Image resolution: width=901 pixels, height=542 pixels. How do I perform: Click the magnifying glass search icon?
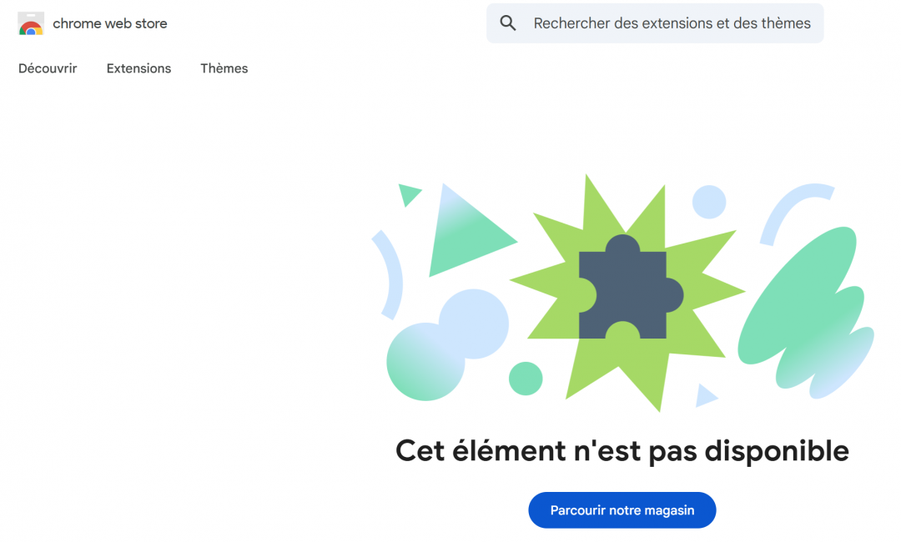[508, 23]
